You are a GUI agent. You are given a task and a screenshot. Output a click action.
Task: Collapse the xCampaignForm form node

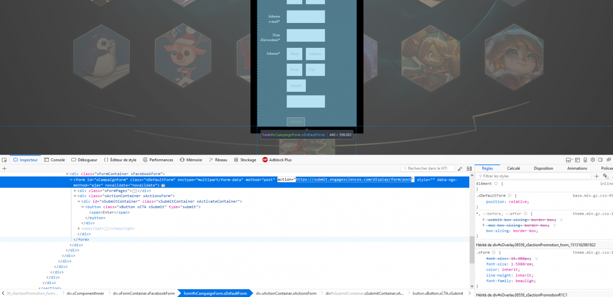tap(71, 180)
